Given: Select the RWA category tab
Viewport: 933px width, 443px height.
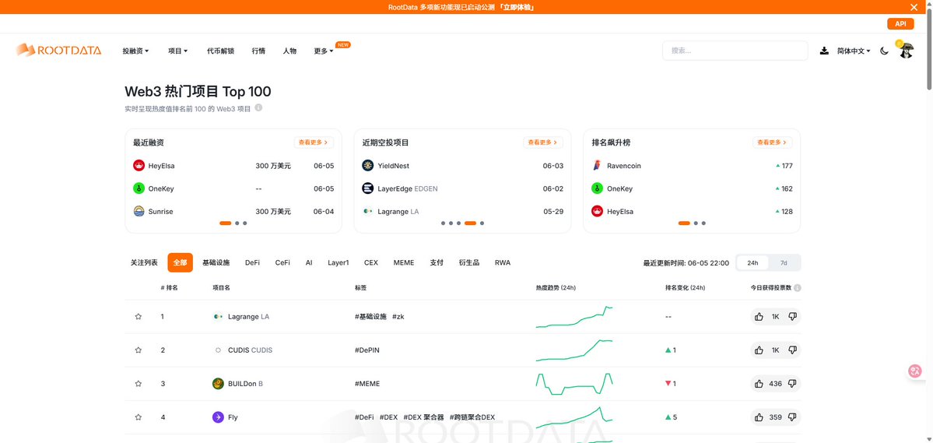Looking at the screenshot, I should click(x=503, y=262).
